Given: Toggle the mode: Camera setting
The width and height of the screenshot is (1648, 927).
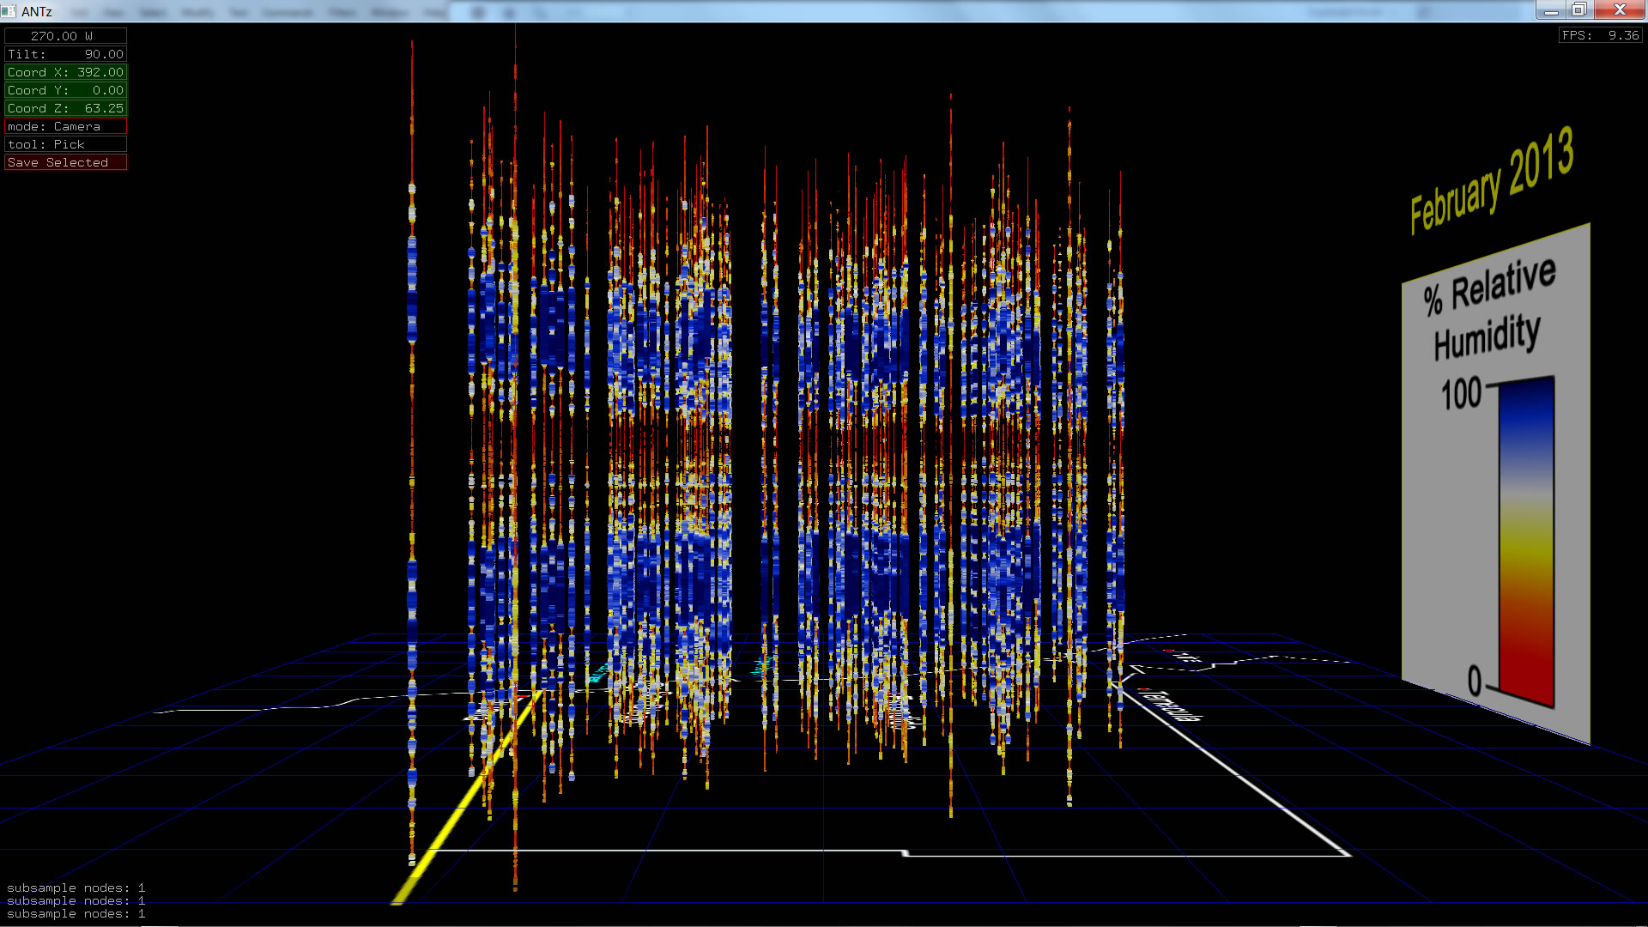Looking at the screenshot, I should [x=65, y=126].
